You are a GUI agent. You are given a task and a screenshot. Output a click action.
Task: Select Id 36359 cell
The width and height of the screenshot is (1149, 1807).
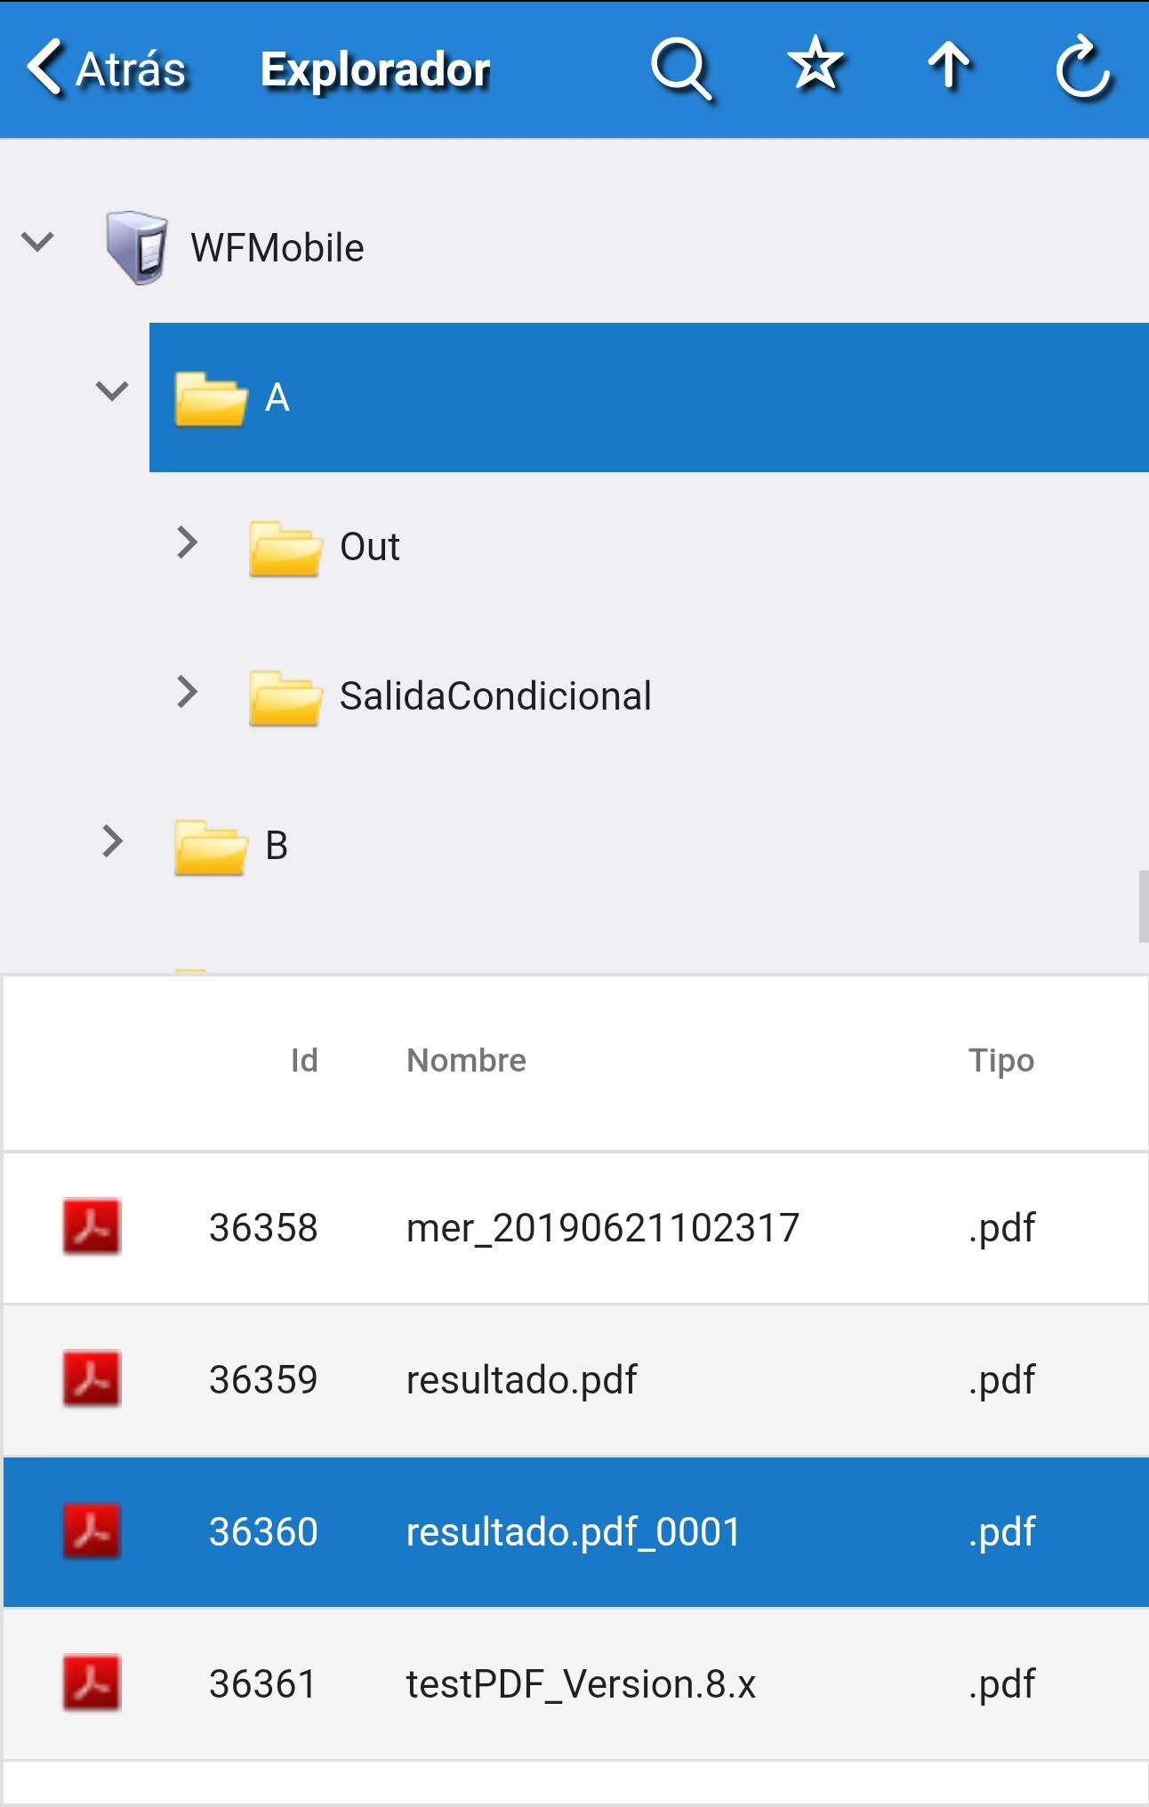tap(263, 1380)
